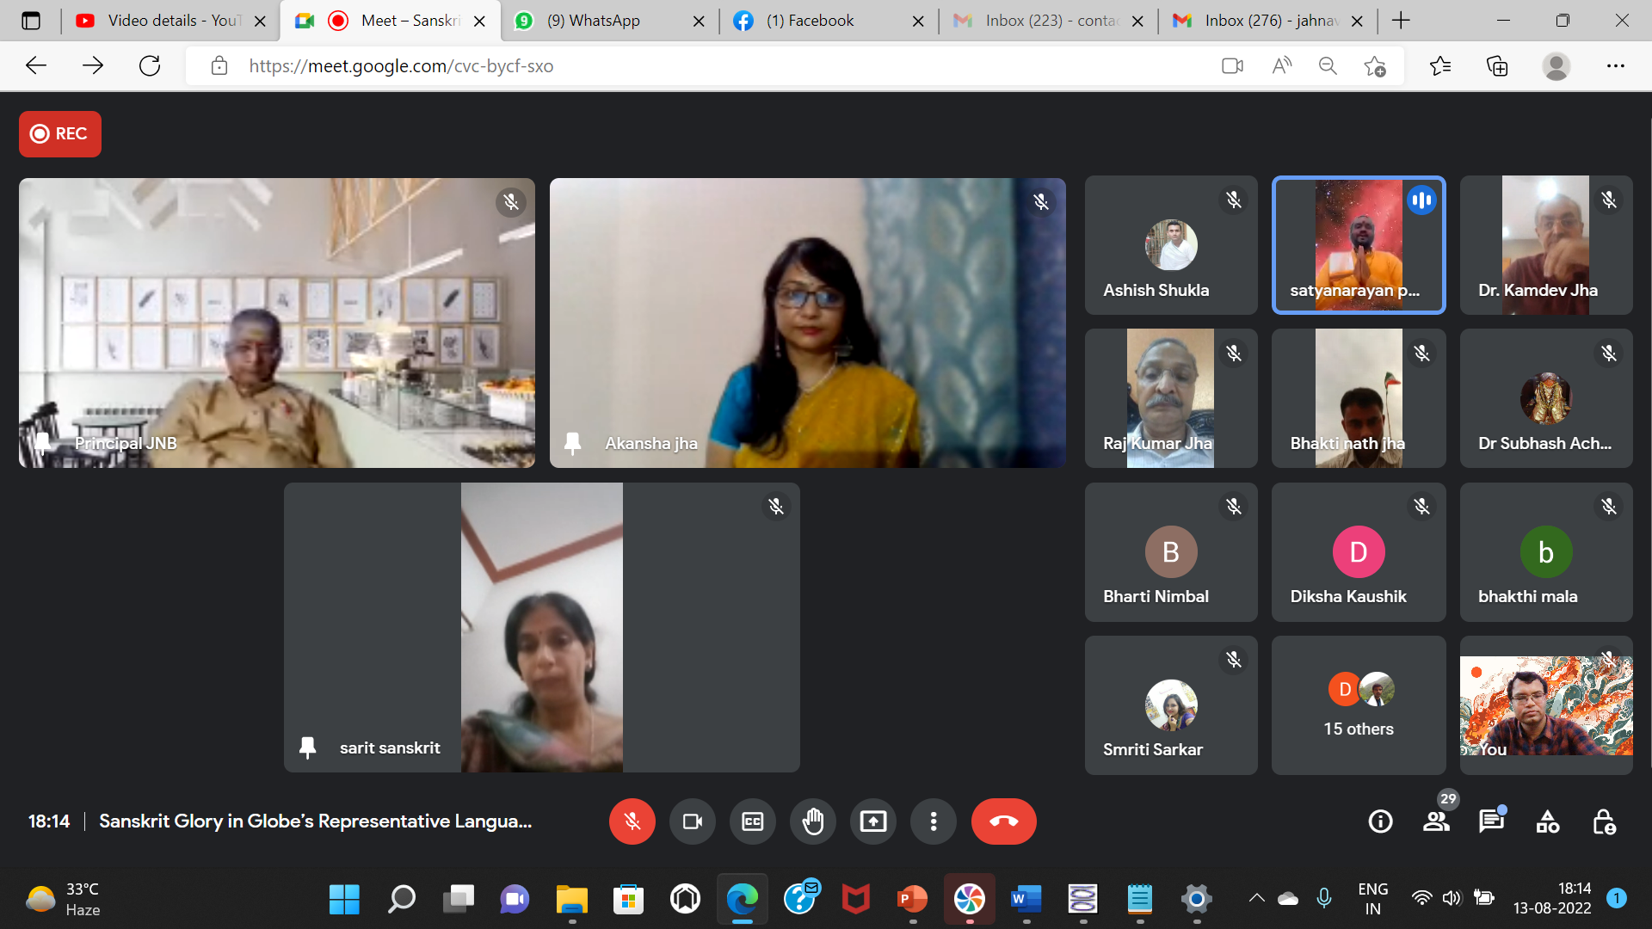
Task: Click the red leave call button
Action: [x=1003, y=821]
